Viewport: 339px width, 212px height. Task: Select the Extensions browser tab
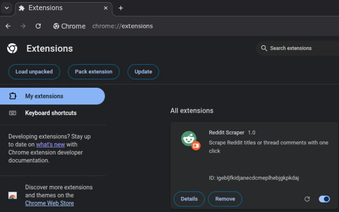pos(64,8)
